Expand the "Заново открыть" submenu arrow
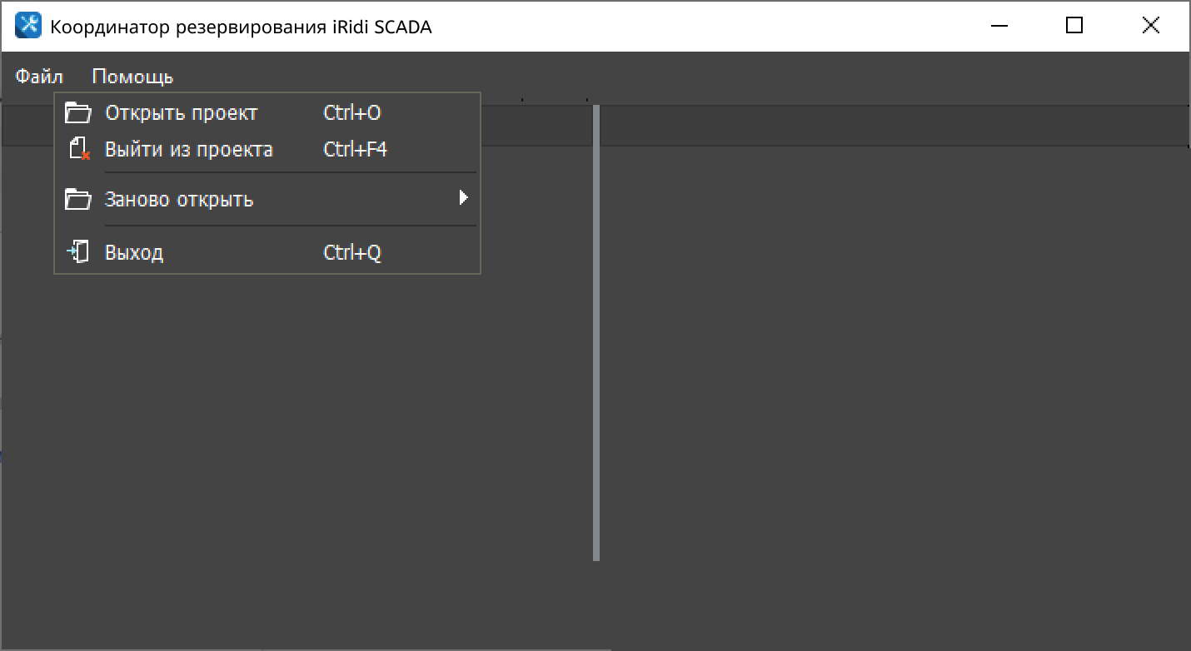 464,198
